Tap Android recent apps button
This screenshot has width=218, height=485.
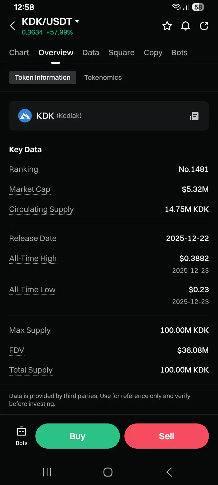[x=47, y=472]
